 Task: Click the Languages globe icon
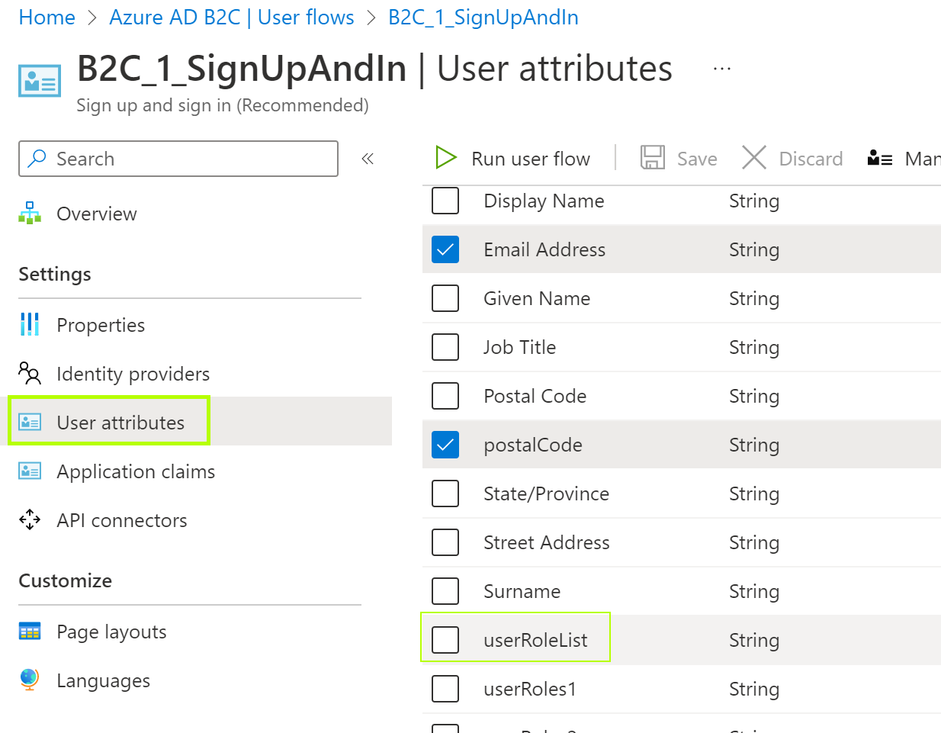click(x=30, y=680)
